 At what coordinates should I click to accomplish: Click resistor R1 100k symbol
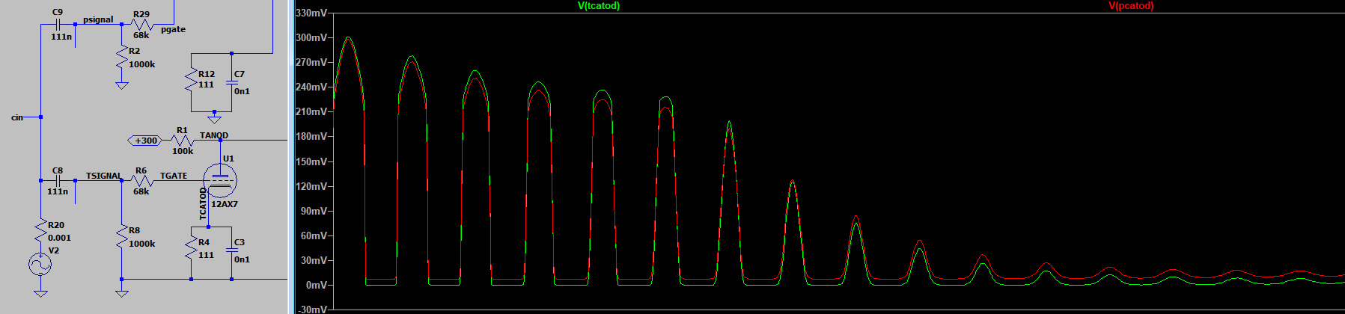183,140
